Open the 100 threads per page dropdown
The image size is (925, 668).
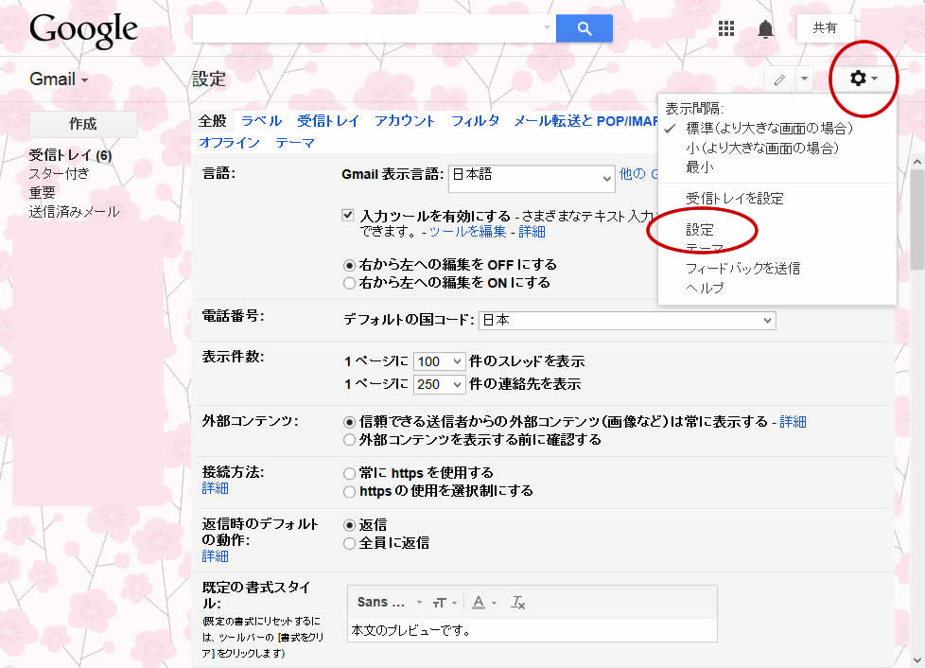[439, 361]
